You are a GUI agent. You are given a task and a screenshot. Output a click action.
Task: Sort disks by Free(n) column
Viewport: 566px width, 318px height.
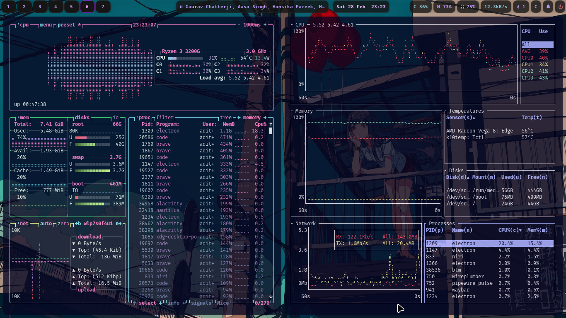coord(537,177)
